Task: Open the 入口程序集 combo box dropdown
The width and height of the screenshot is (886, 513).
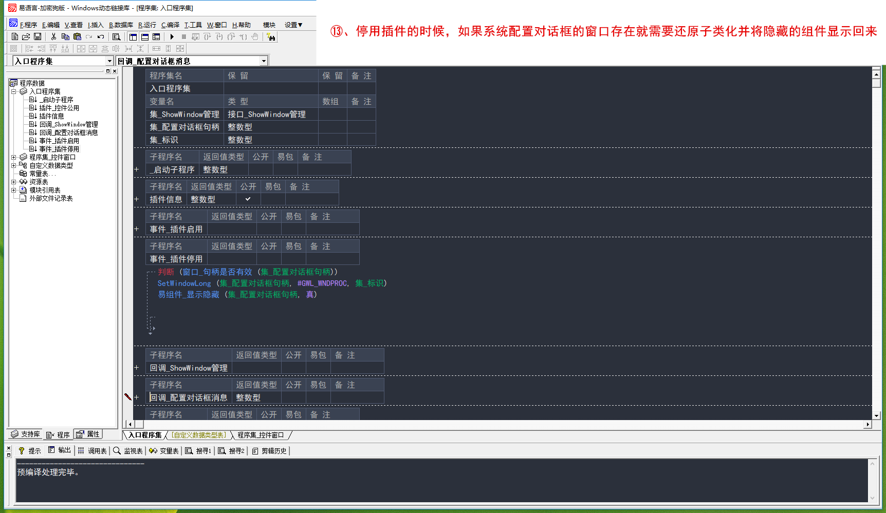Action: (x=109, y=61)
